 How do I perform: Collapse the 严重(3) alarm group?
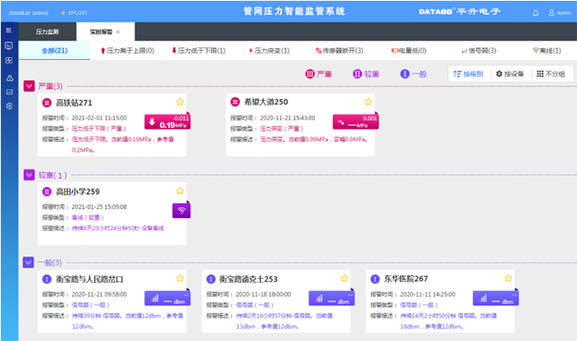(x=29, y=86)
